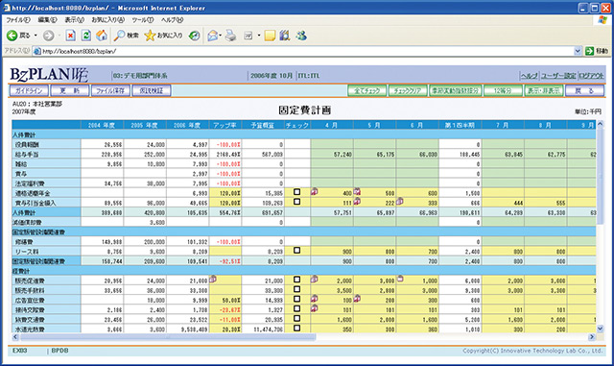The height and width of the screenshot is (366, 614).
Task: Click the table's horizontal scrollbar thumb
Action: point(168,337)
